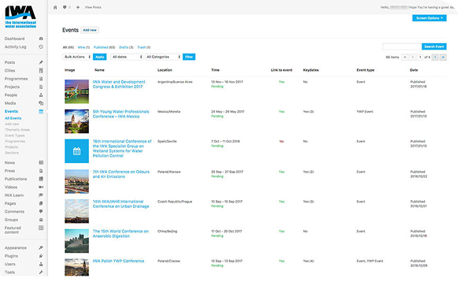
Task: Click the Filter button
Action: [189, 57]
